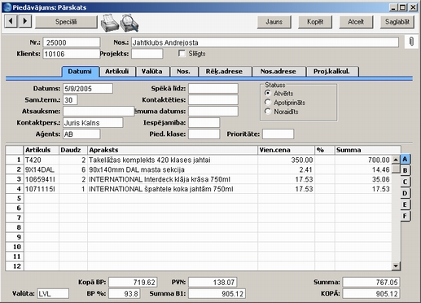Click the Saglabāt button
Screen dimensions: 421x303
point(397,22)
